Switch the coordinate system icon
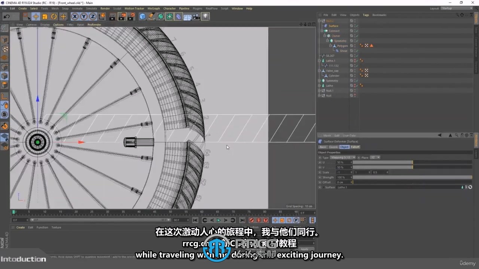Image resolution: width=479 pixels, height=269 pixels. 102,16
